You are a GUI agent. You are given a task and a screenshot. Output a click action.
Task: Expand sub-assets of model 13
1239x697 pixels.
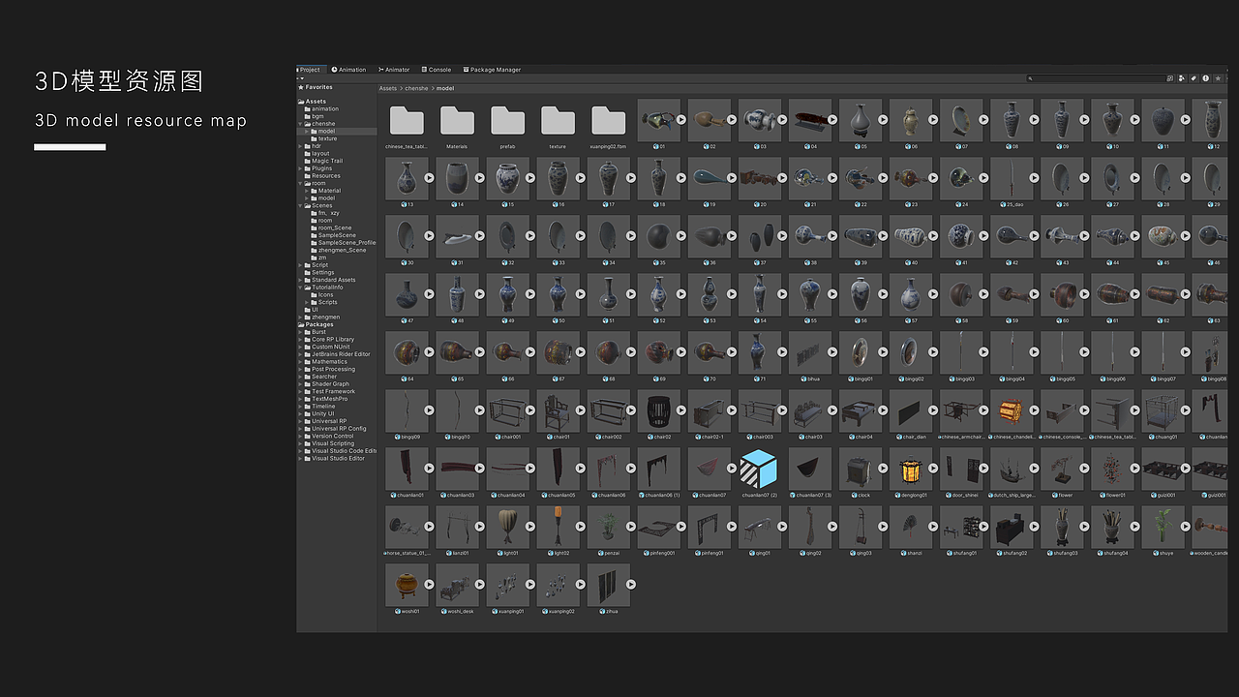pyautogui.click(x=430, y=178)
